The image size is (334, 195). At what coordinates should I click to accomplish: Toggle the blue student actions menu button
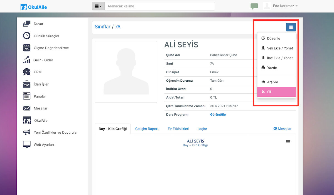point(291,27)
